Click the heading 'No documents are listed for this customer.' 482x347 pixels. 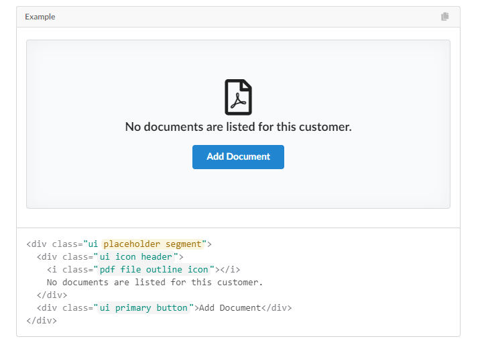coord(238,127)
